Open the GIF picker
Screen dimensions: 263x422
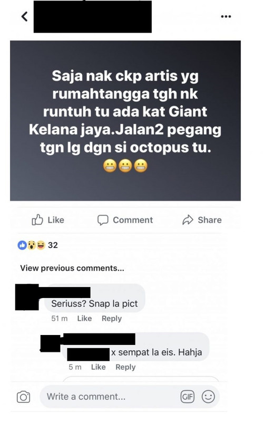click(187, 397)
